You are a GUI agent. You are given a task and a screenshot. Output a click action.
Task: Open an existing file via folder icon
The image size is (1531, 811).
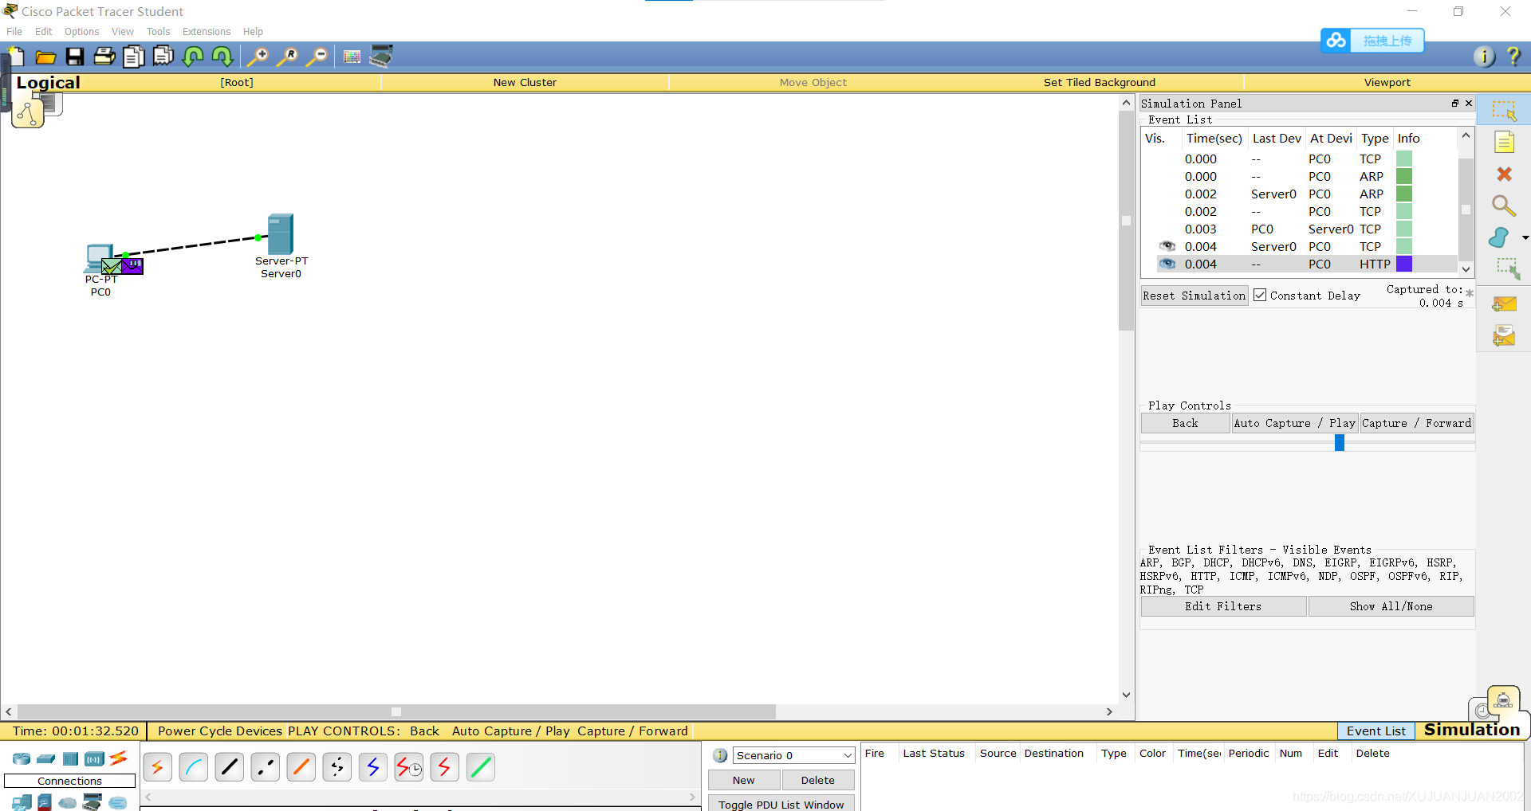(45, 57)
